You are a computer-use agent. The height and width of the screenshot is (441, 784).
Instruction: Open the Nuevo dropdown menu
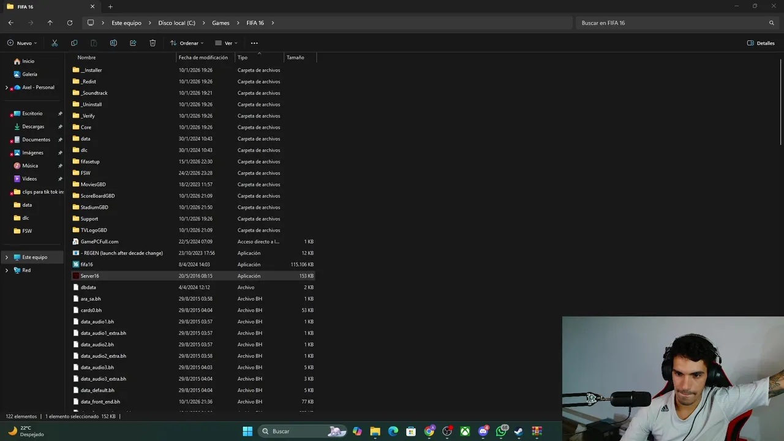tap(22, 43)
